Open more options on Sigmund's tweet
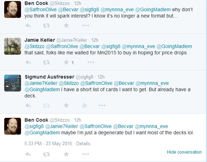The image size is (207, 162). (x=102, y=106)
